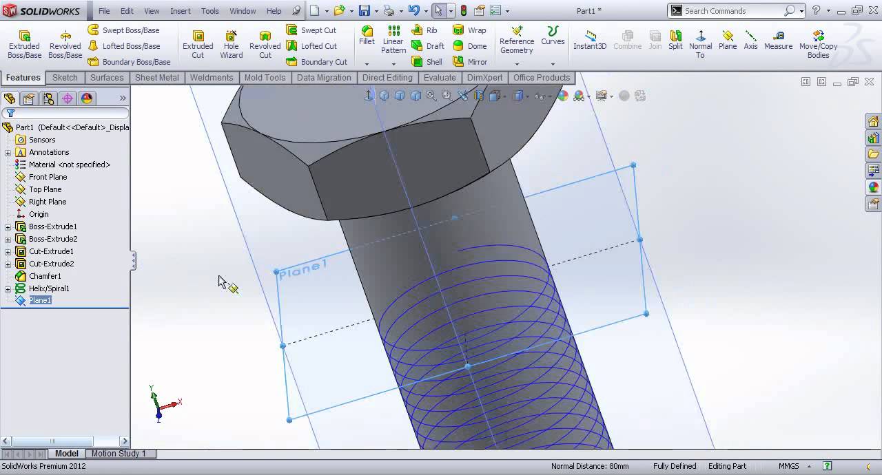
Task: Select the Extruded Boss/Base tool
Action: [x=24, y=44]
